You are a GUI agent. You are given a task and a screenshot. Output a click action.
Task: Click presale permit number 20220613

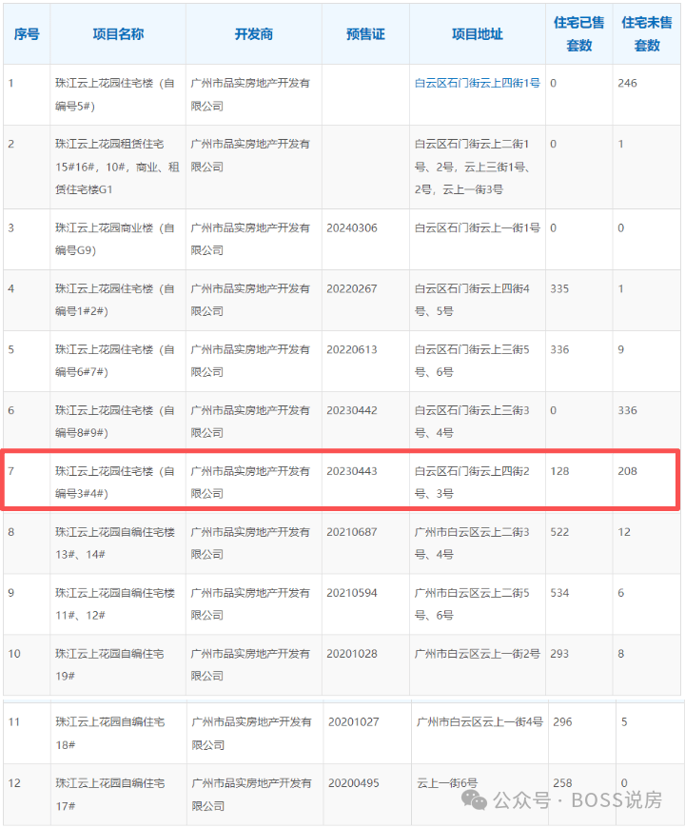pos(352,349)
